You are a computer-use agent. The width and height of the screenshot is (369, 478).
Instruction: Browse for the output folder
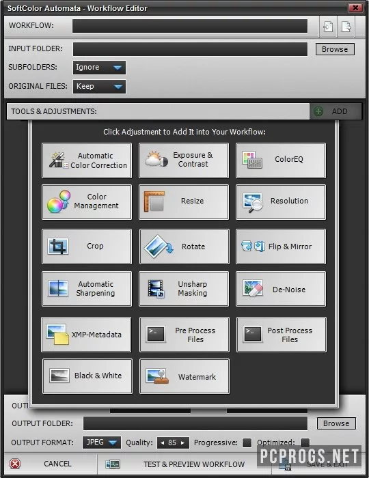coord(336,423)
